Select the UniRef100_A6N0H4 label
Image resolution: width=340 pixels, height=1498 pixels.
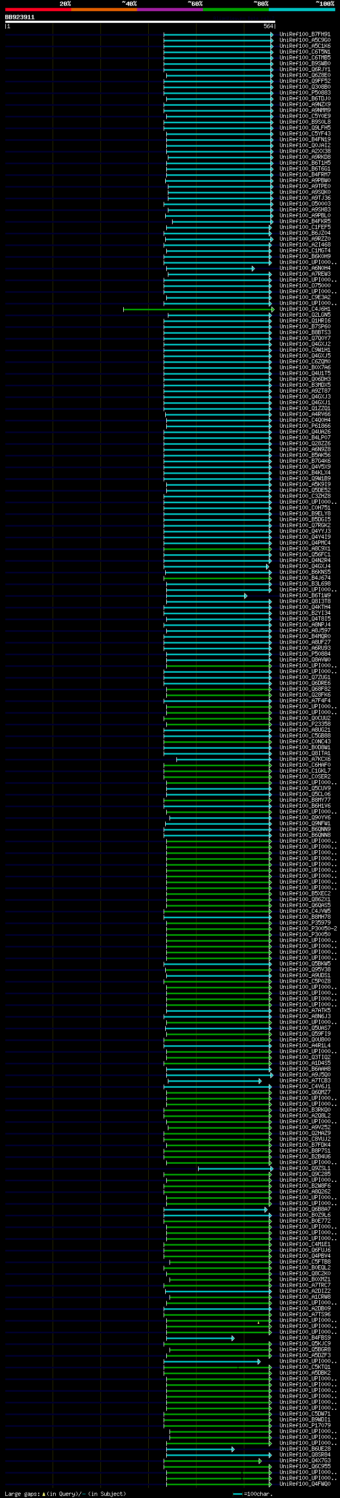coord(304,269)
